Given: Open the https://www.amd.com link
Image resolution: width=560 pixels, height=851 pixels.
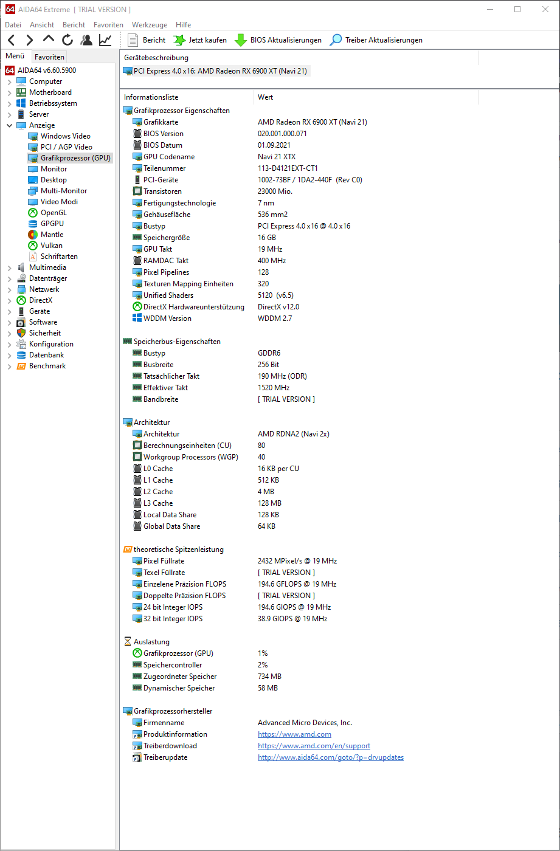Looking at the screenshot, I should (x=294, y=734).
